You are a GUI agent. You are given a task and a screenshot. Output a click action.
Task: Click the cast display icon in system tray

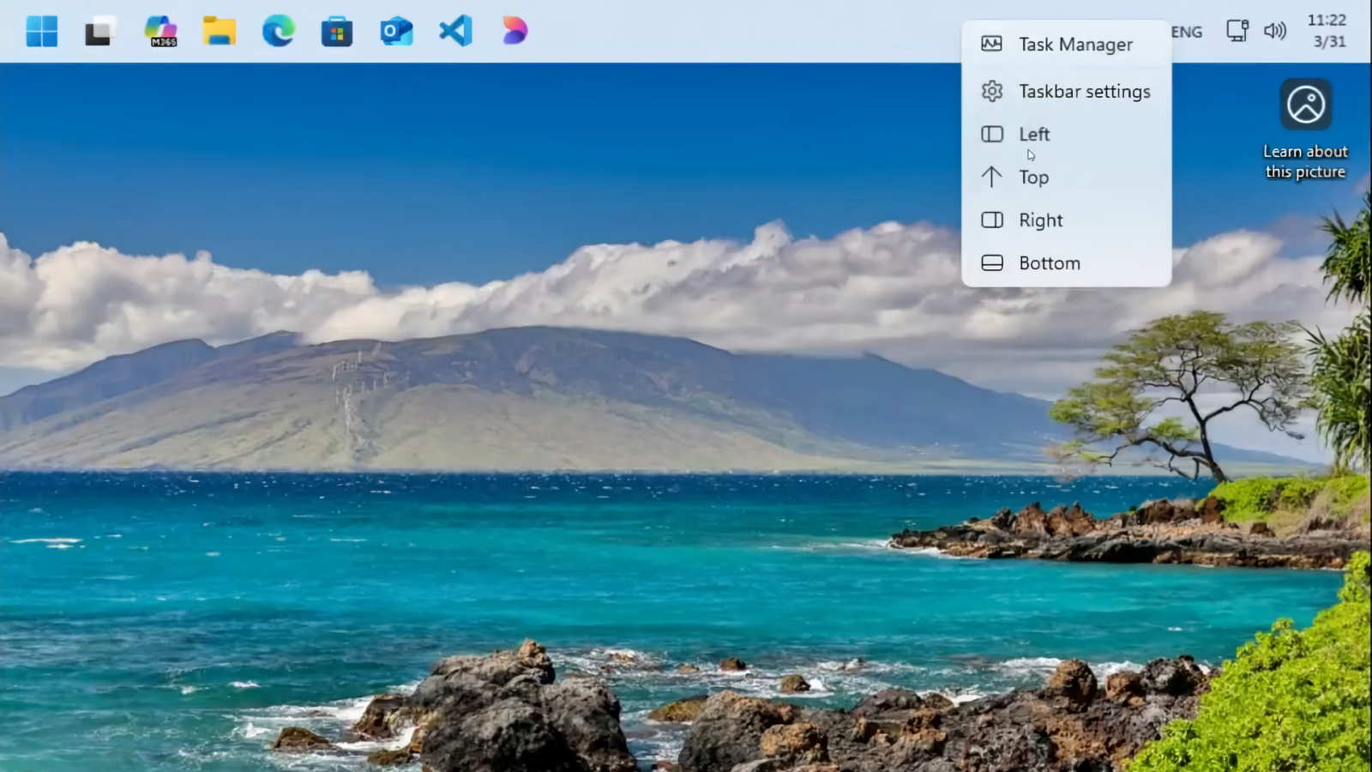(1237, 32)
